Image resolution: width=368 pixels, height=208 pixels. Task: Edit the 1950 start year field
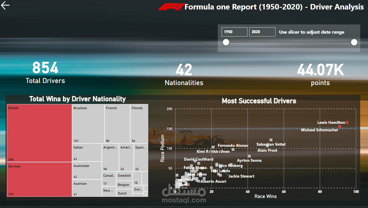[x=234, y=32]
